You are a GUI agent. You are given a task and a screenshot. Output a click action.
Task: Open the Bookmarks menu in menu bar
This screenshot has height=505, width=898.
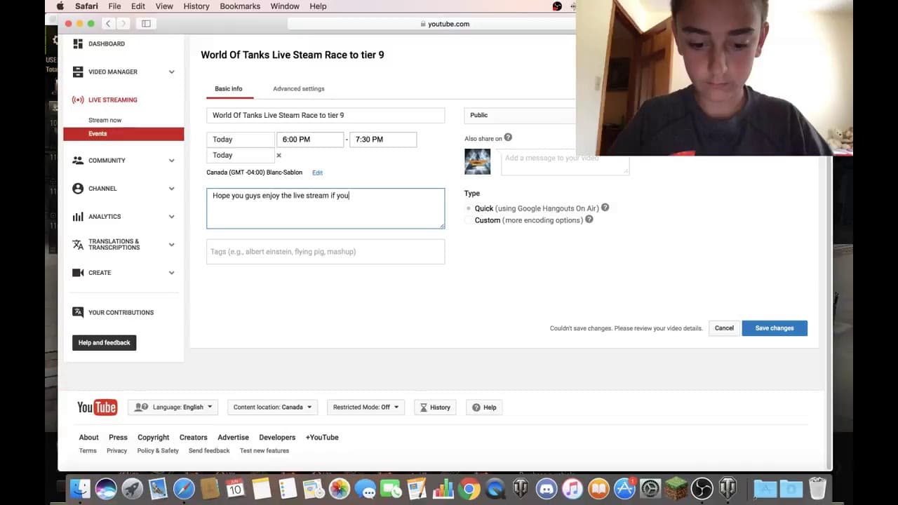click(240, 6)
